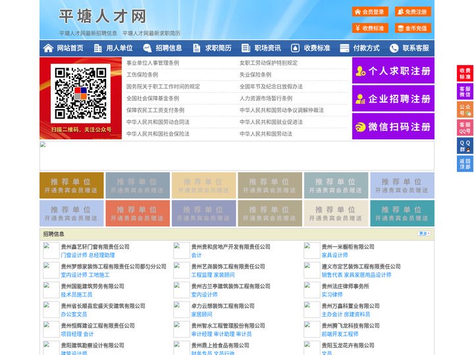Open the 失业保险条例 link
This screenshot has width=474, height=355.
(255, 74)
